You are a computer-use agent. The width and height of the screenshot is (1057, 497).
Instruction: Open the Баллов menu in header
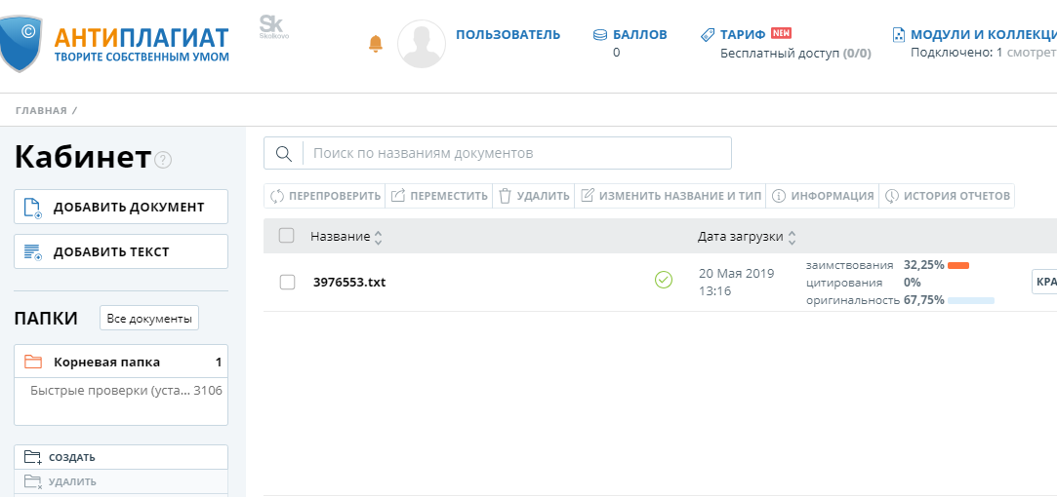[x=630, y=35]
